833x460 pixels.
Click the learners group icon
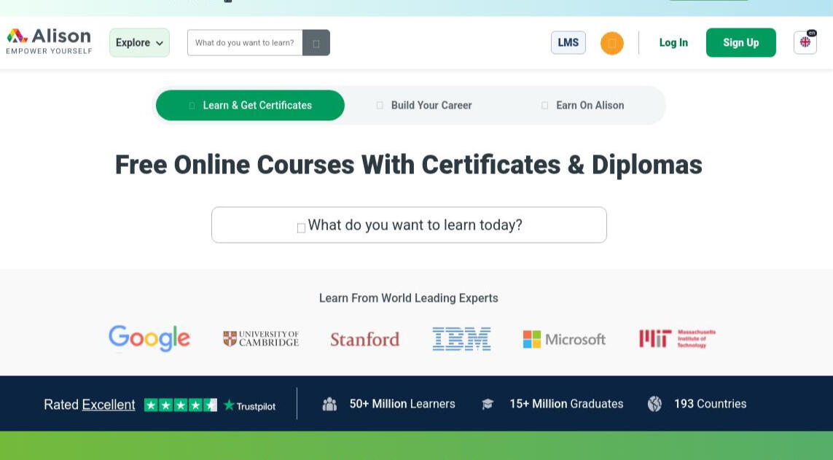point(330,404)
